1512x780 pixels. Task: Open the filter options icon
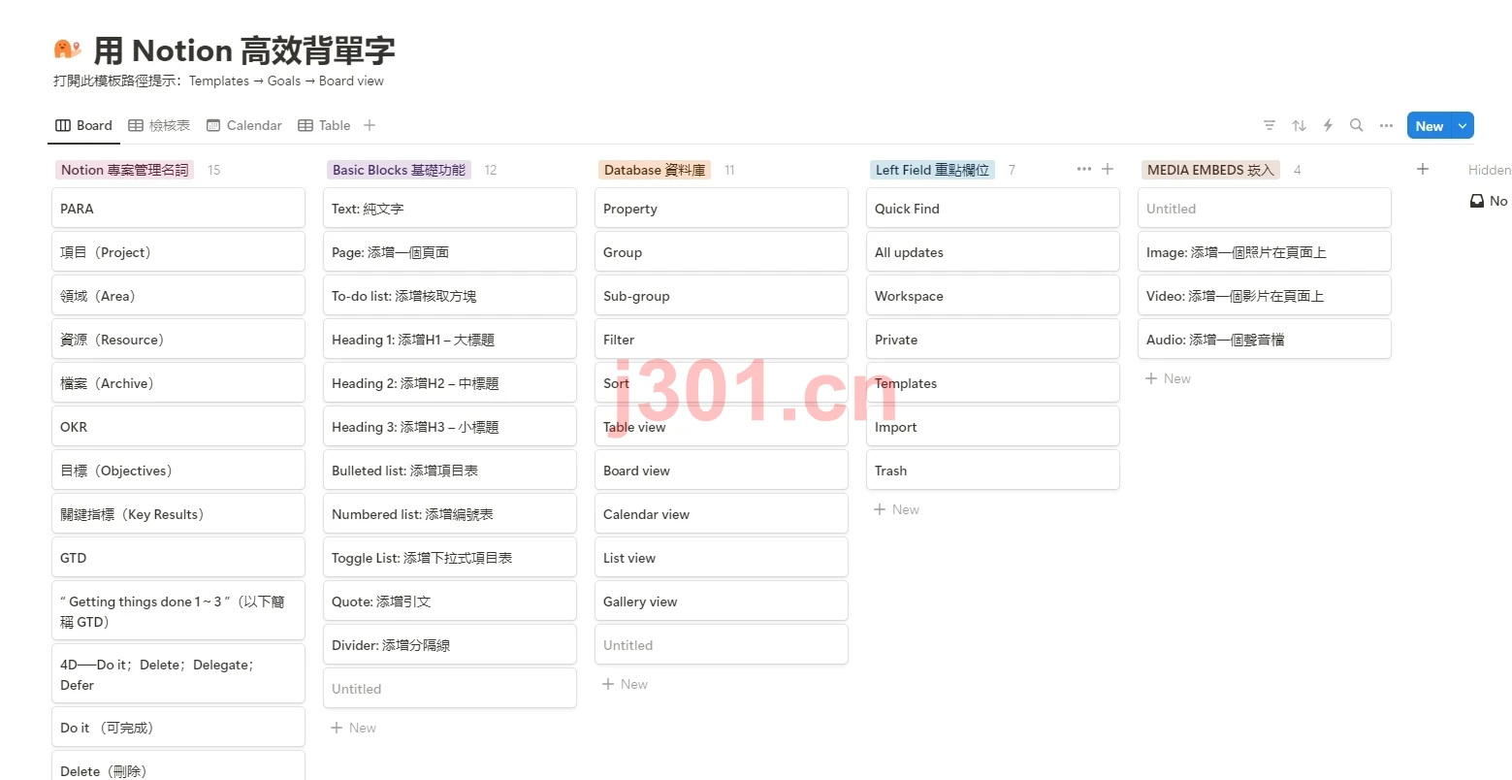point(1270,125)
